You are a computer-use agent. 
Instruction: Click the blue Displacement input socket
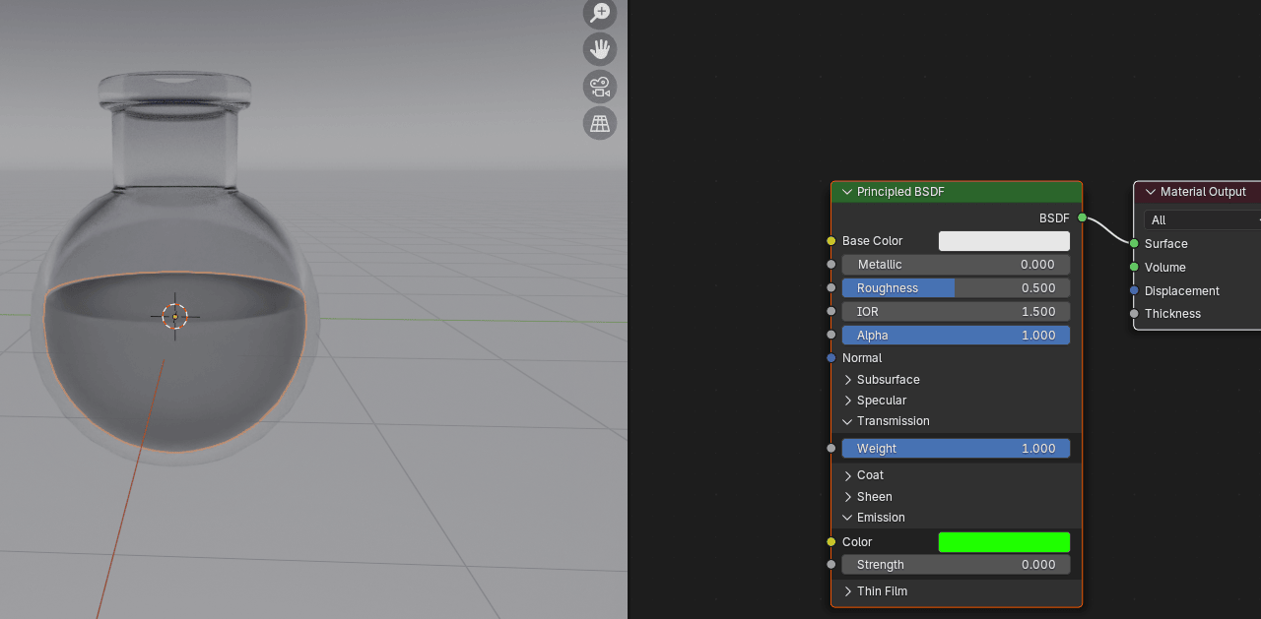click(x=1134, y=290)
